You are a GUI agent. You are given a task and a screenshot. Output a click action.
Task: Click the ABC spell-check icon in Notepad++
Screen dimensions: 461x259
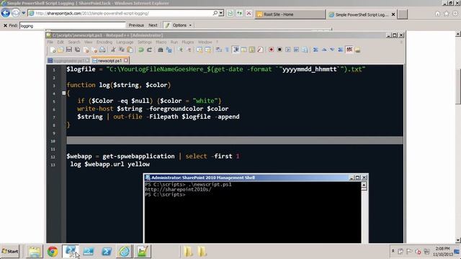349,50
